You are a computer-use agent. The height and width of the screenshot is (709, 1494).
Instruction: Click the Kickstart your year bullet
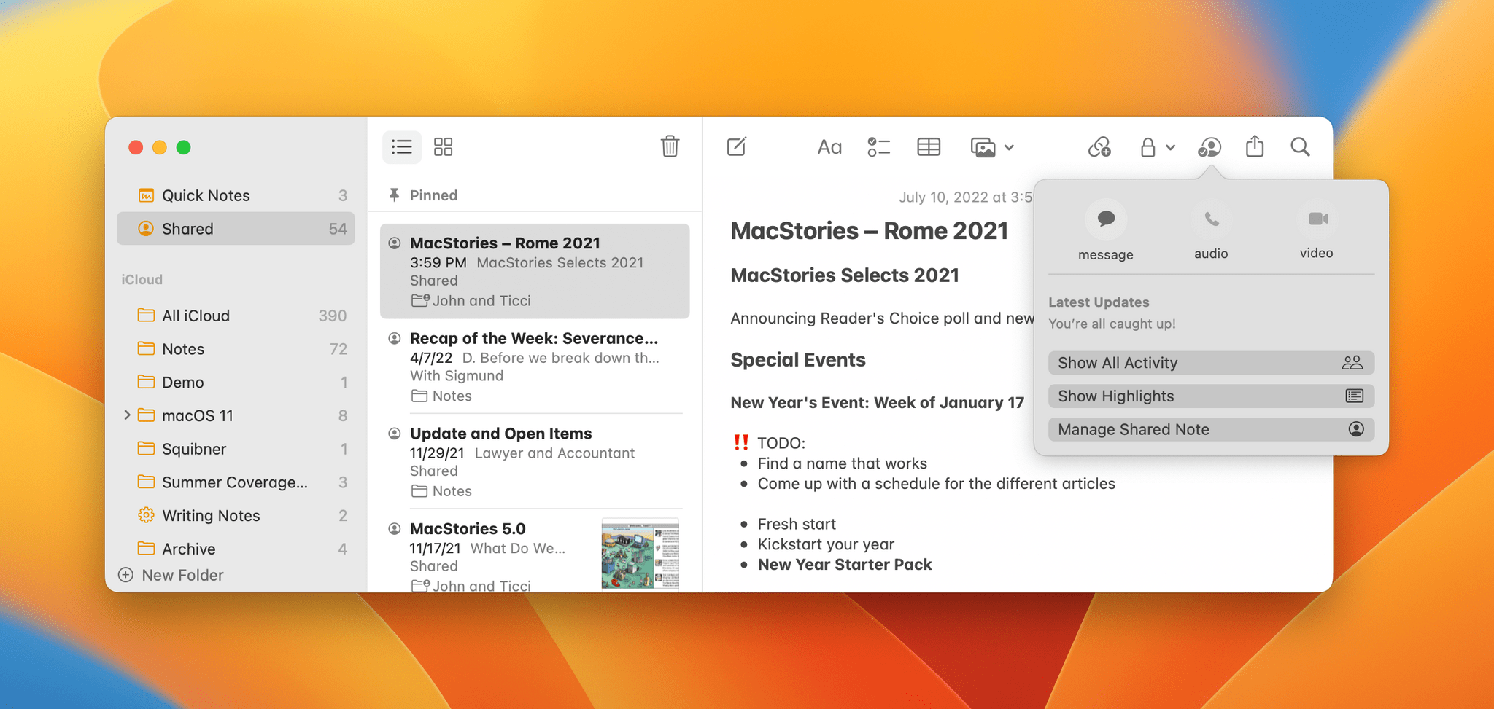click(826, 544)
